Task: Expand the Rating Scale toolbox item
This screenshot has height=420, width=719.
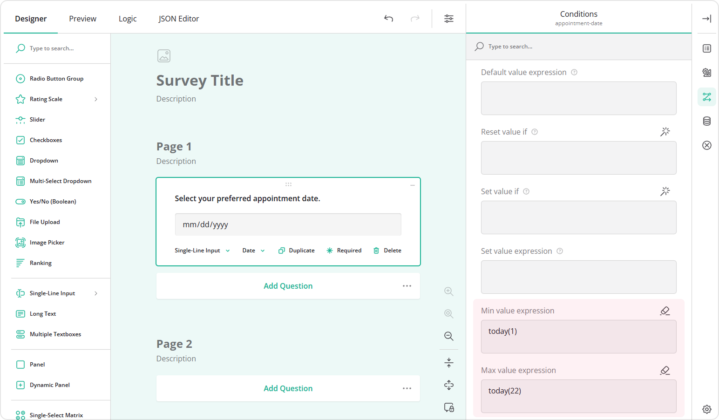Action: 95,99
